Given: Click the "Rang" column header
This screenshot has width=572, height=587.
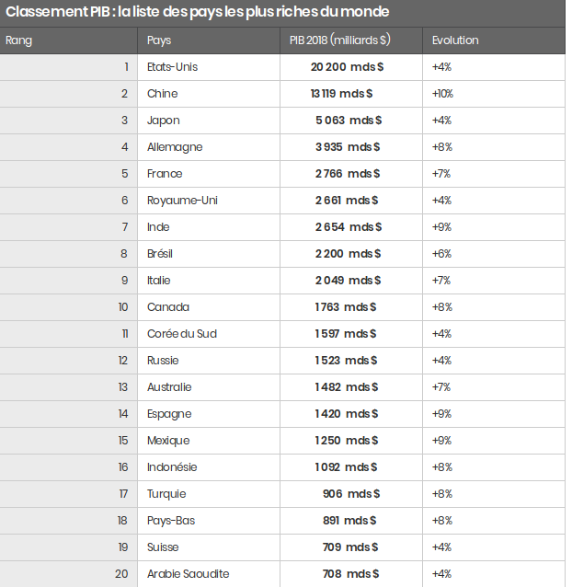Looking at the screenshot, I should [19, 40].
